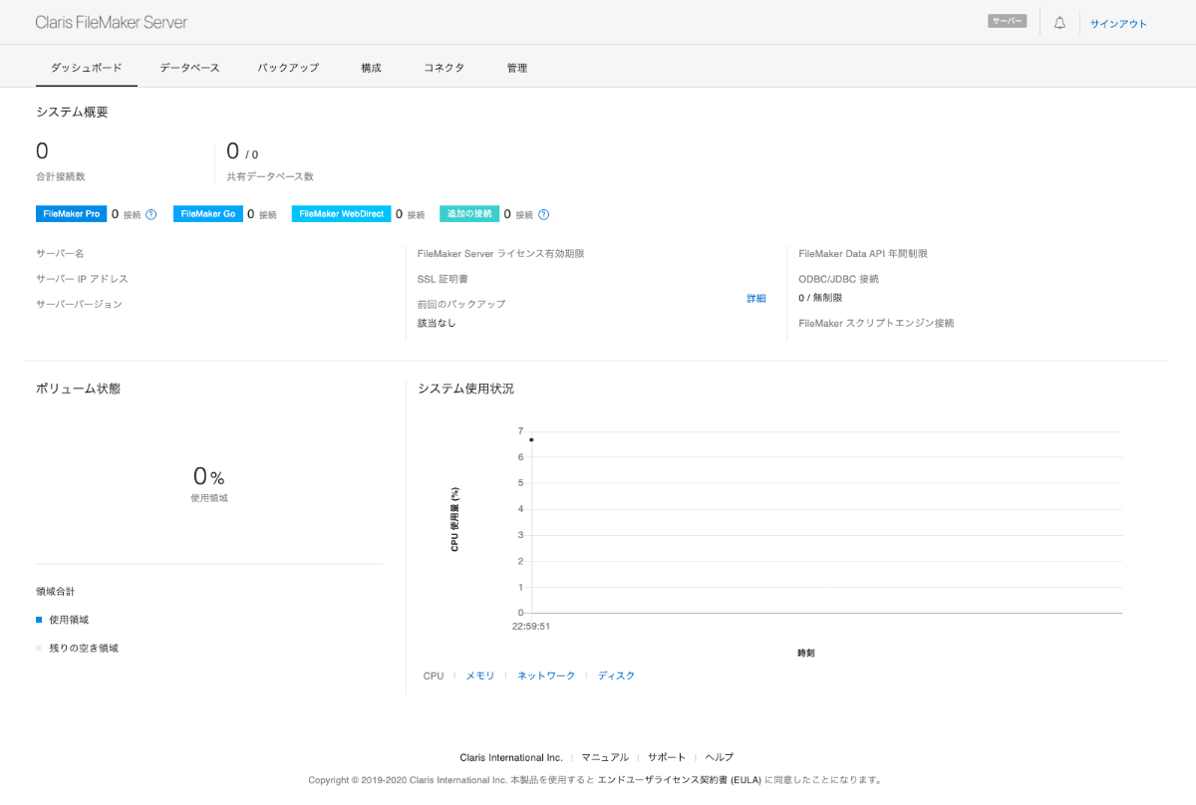Click FileMaker Data API 年間制限 label
The width and height of the screenshot is (1196, 805).
tap(863, 254)
